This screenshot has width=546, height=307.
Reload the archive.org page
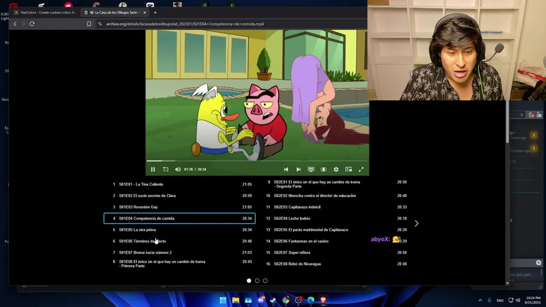tap(32, 24)
